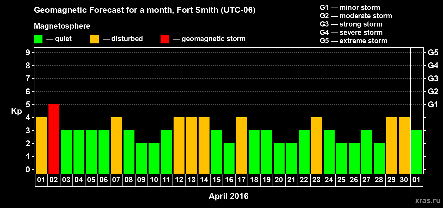Click the G2 label on right axis
443x208 pixels.
(433, 92)
